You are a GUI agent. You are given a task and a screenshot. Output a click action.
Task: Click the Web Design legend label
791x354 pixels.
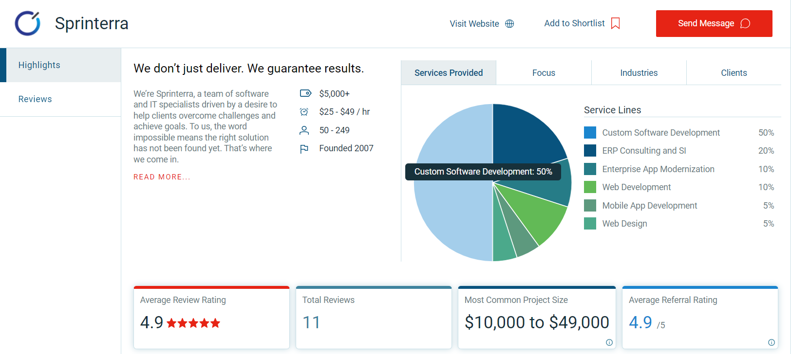pos(624,224)
